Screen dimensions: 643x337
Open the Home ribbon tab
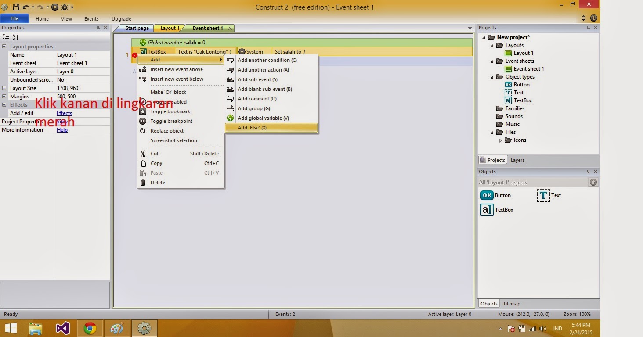coord(42,19)
